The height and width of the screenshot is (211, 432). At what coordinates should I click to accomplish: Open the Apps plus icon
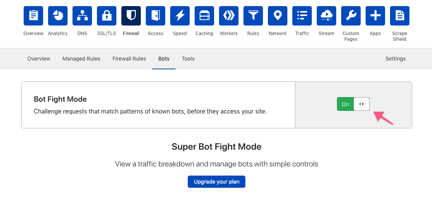pos(375,16)
